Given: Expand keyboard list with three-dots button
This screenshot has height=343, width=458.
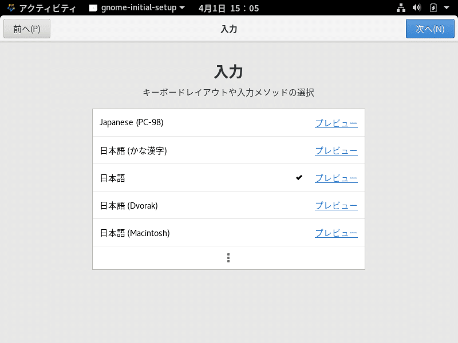Looking at the screenshot, I should (228, 257).
